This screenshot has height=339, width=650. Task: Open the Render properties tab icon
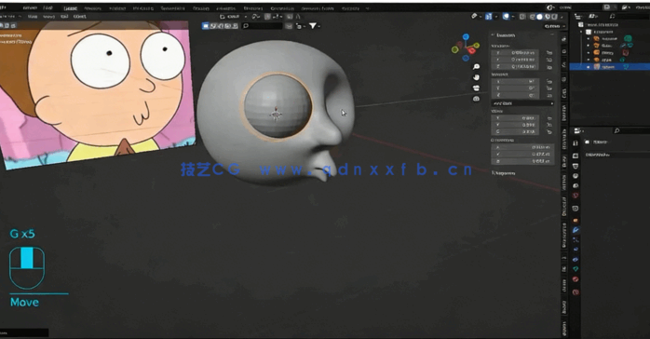[x=576, y=156]
